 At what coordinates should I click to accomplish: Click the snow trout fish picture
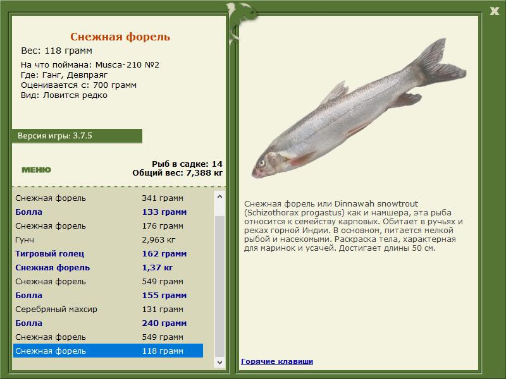(359, 109)
